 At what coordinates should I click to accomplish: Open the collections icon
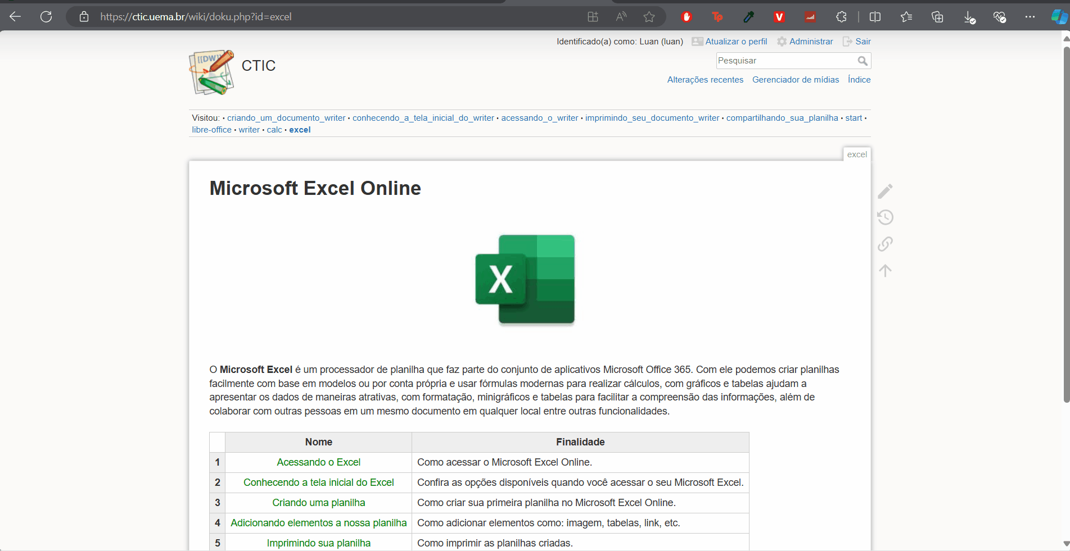937,17
